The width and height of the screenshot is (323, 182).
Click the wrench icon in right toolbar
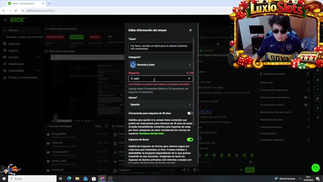click(x=317, y=108)
